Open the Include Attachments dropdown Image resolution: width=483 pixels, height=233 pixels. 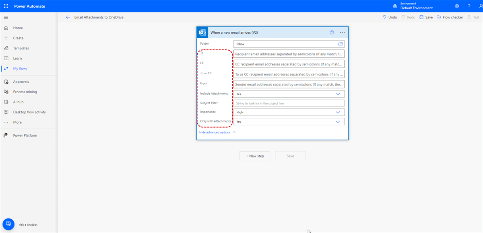coord(289,94)
